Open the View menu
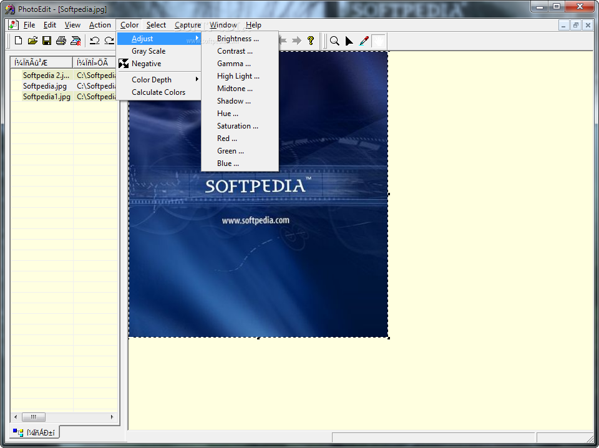Image resolution: width=599 pixels, height=448 pixels. click(x=72, y=25)
